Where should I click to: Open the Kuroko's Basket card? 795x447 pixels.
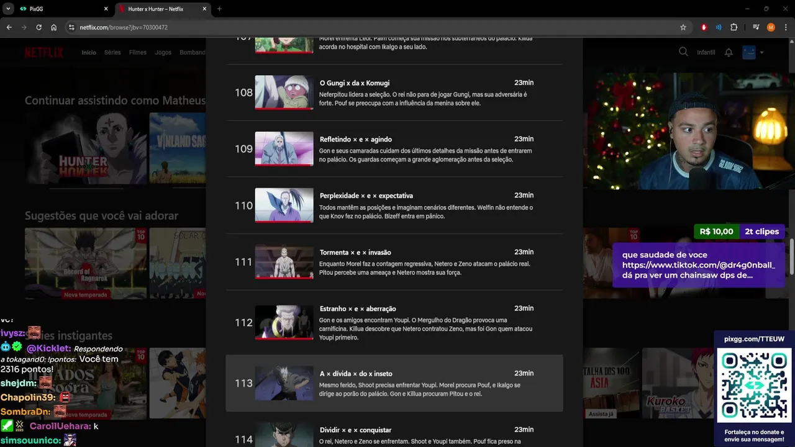678,383
